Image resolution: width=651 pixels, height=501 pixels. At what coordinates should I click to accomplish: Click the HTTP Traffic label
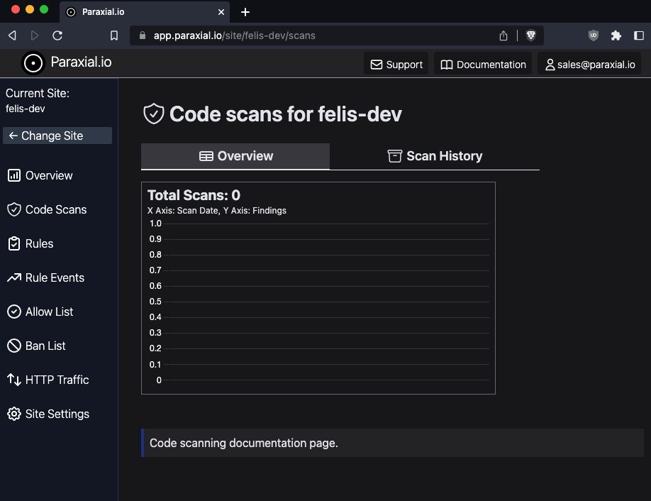57,380
